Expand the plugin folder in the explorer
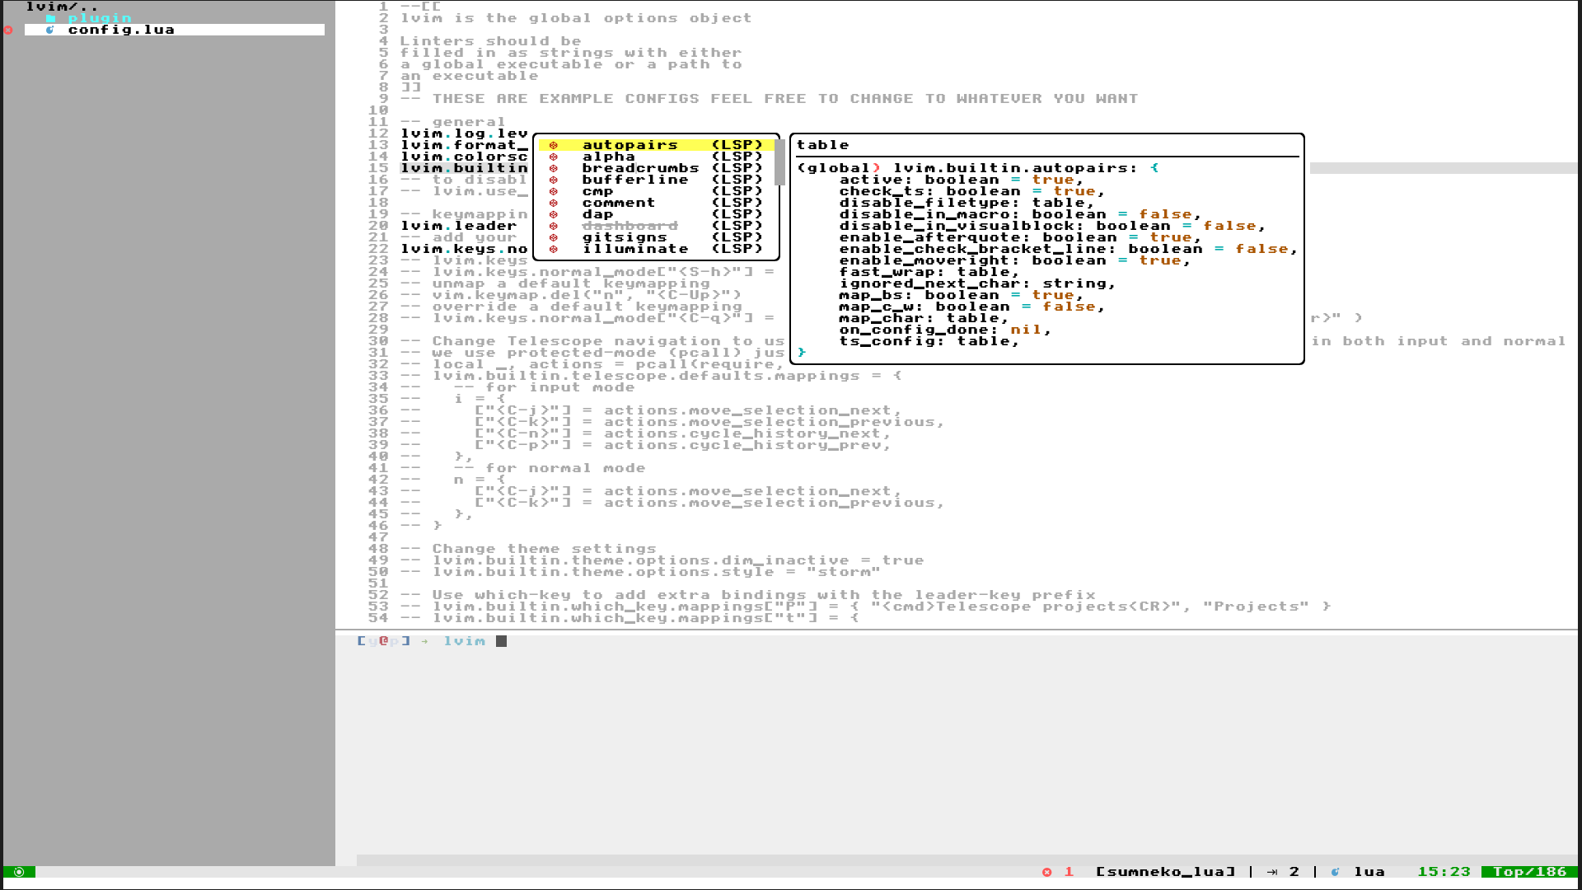1582x890 pixels. (x=99, y=18)
